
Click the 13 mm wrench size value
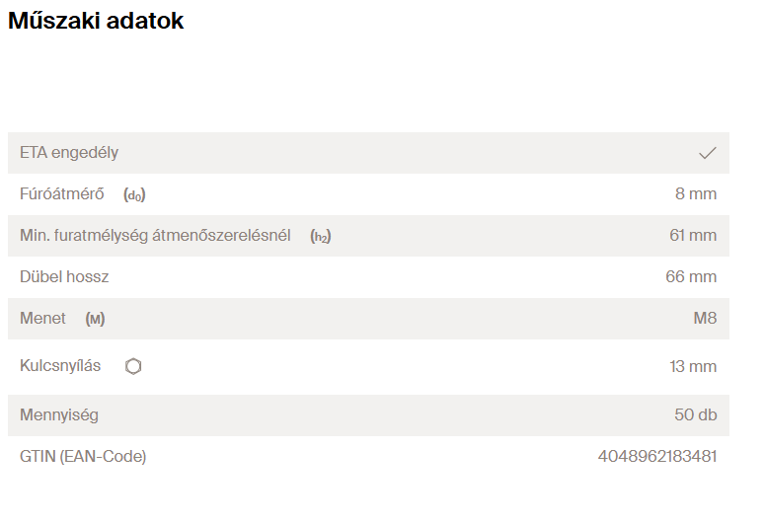click(x=693, y=366)
